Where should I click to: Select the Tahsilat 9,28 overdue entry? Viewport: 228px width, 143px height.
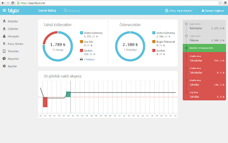pyautogui.click(x=204, y=95)
